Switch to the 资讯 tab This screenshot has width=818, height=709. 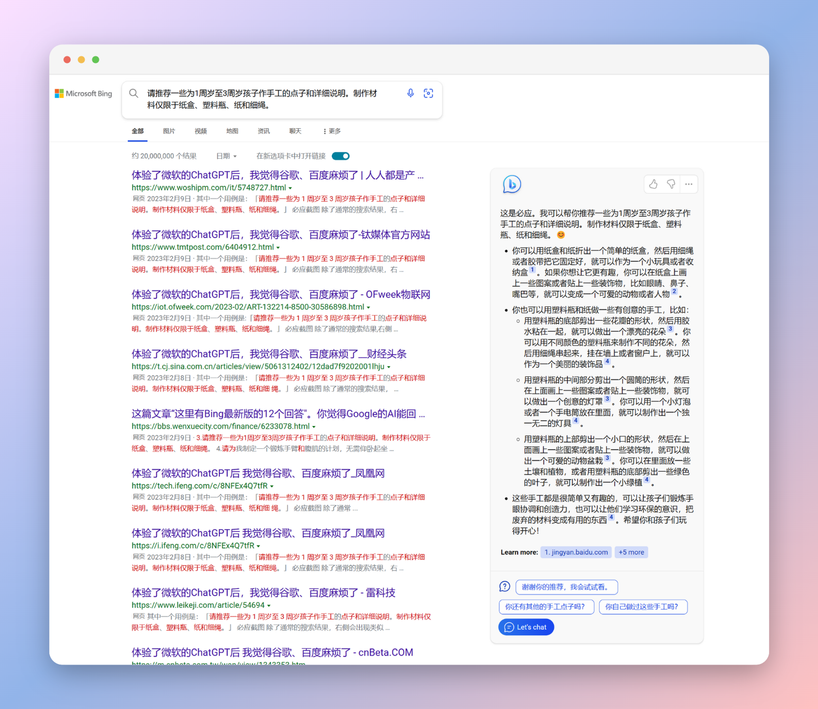point(263,131)
